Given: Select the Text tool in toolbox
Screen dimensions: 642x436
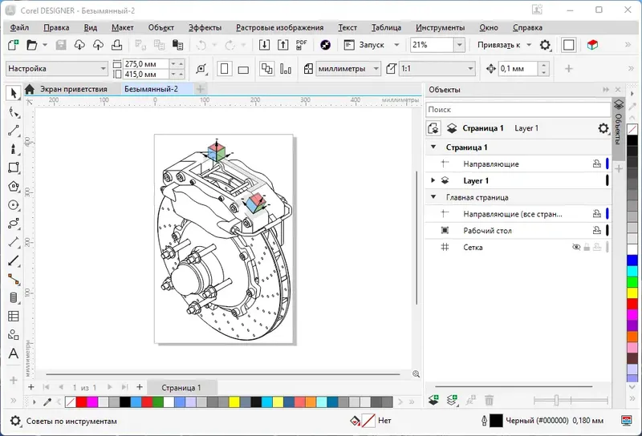Looking at the screenshot, I should point(13,353).
